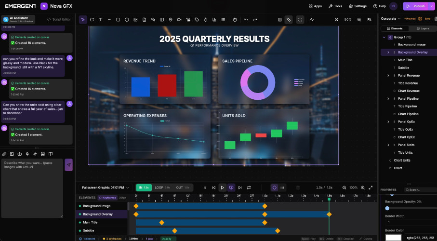Open the Publish dropdown arrow
The height and width of the screenshot is (241, 437).
[x=432, y=6]
